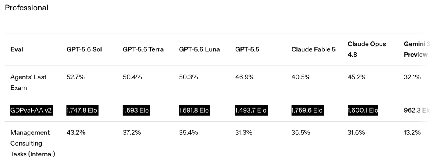The width and height of the screenshot is (432, 164).
Task: Click the Claude Fable 5 column header
Action: point(313,49)
